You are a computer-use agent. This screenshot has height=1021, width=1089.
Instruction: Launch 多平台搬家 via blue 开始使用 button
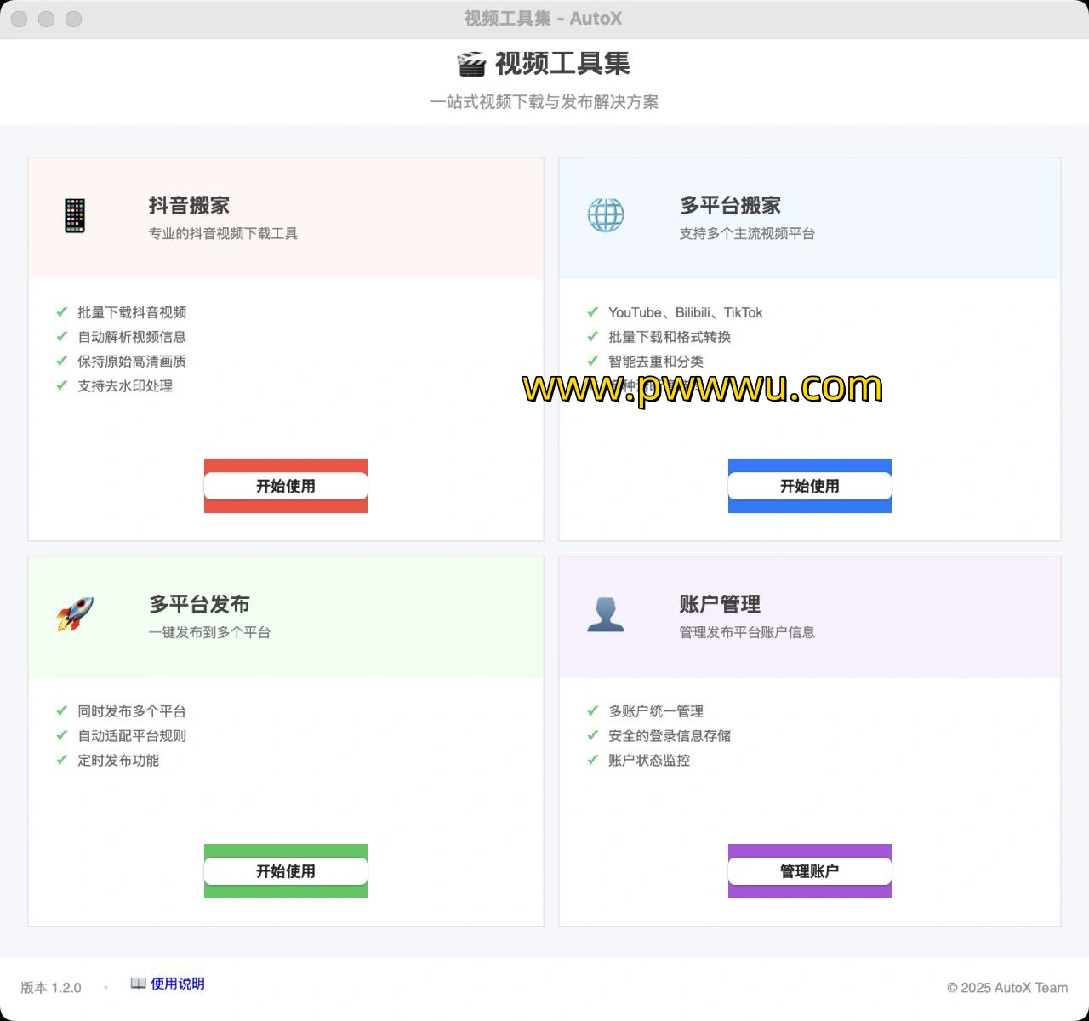coord(810,486)
